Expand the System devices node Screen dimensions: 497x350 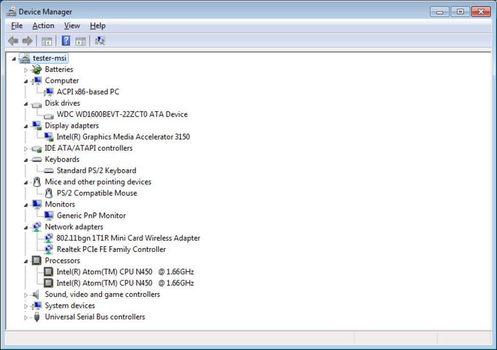[x=26, y=306]
